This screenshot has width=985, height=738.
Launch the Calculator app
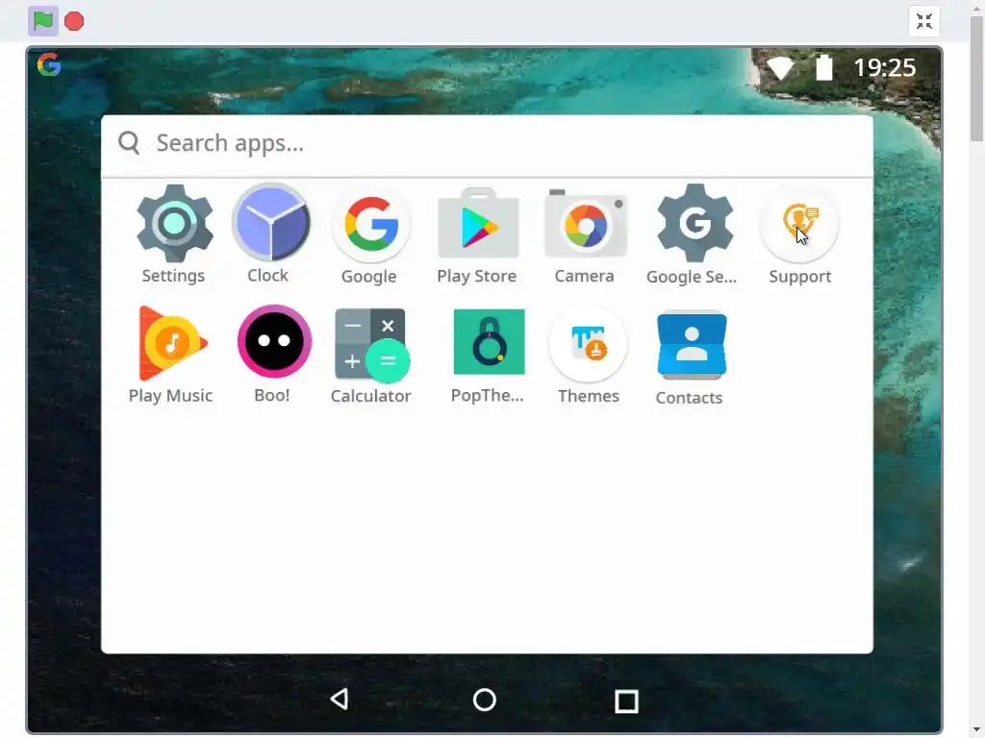[372, 345]
